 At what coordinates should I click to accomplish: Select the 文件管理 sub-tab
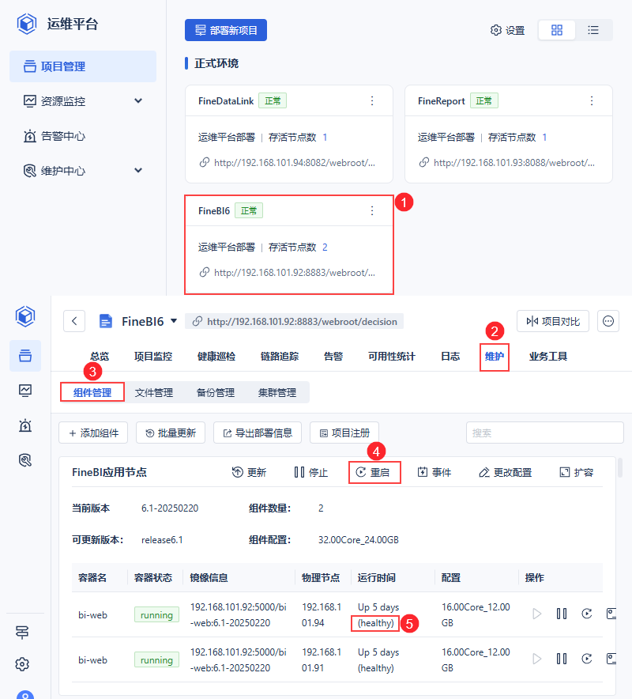pyautogui.click(x=154, y=392)
